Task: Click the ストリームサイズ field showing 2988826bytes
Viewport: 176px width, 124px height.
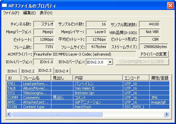Action: [x=153, y=47]
